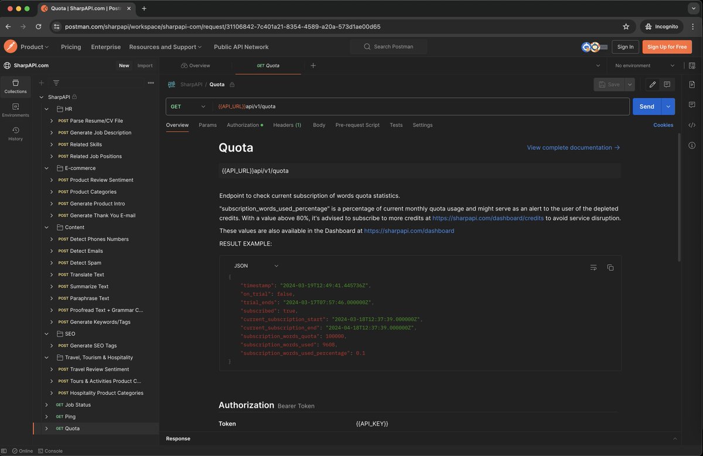Open the GET method dropdown
703x456 pixels.
tap(189, 107)
